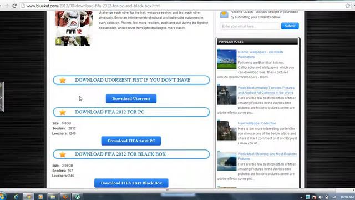The image size is (355, 200).
Task: Click the 'DOWNLOAD FIFA 2012 FOR PC' heading
Action: coord(110,112)
